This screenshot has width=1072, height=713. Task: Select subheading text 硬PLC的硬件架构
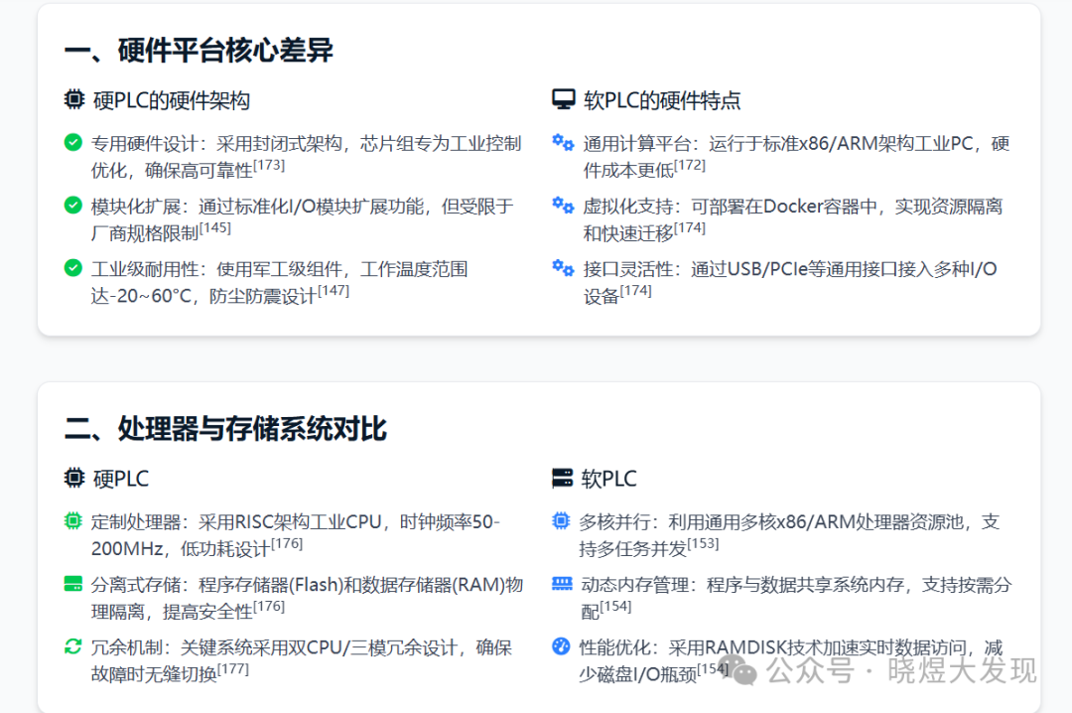coord(172,100)
